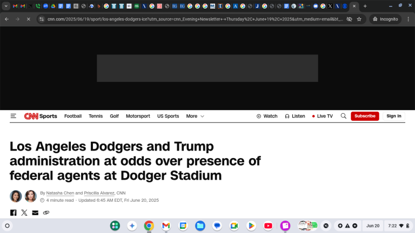The image size is (415, 233).
Task: Open Messages from the shelf
Action: pos(217,226)
